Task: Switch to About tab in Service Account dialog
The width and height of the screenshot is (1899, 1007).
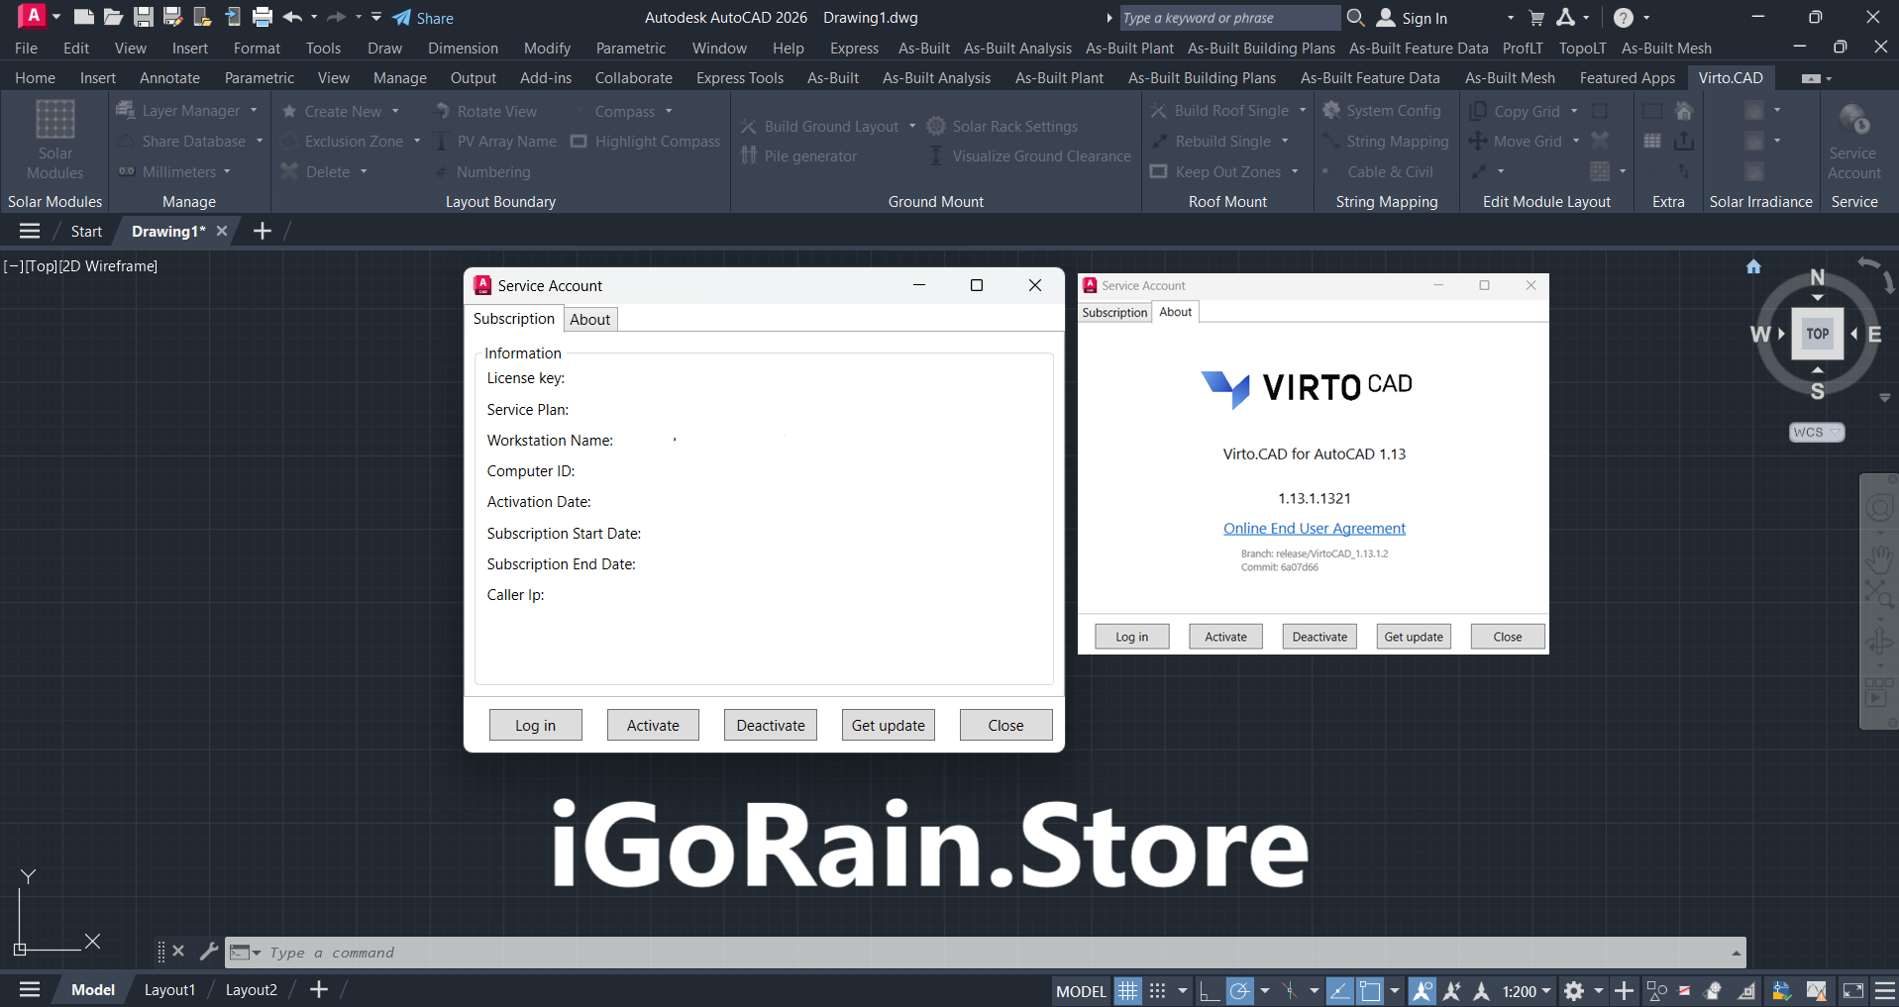Action: (x=589, y=319)
